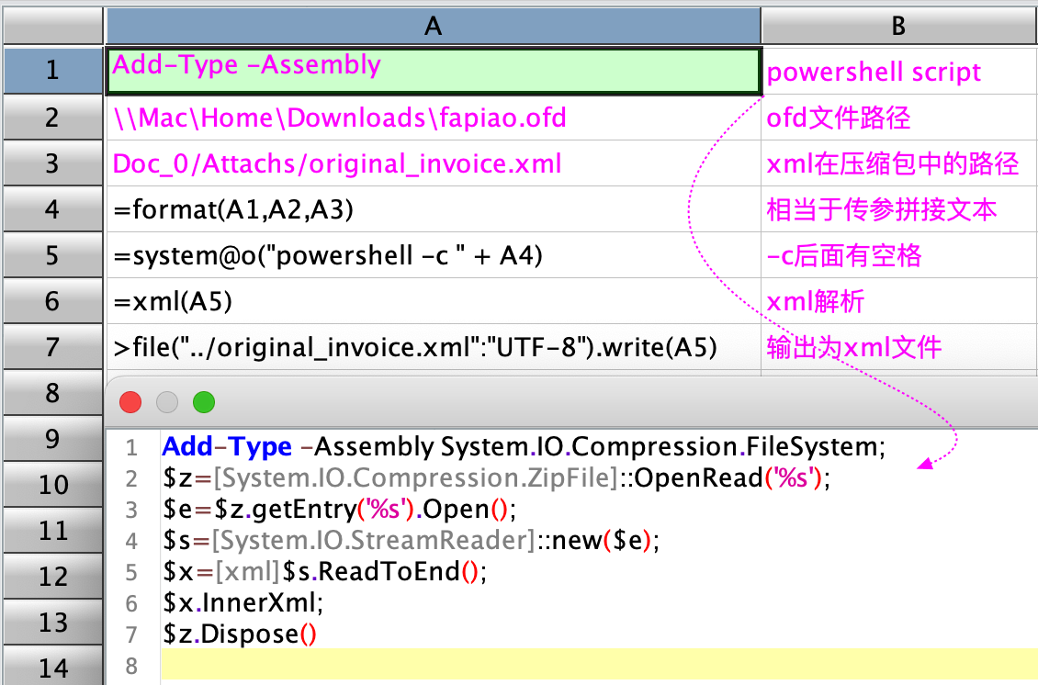Select cell B3 labeled xml在压缩包中的路径
This screenshot has height=685, width=1038.
point(899,163)
